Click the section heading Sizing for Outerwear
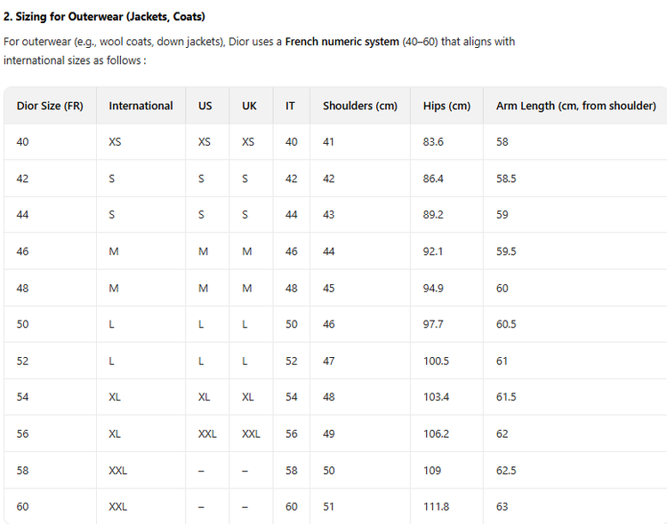667x524 pixels. (x=104, y=16)
